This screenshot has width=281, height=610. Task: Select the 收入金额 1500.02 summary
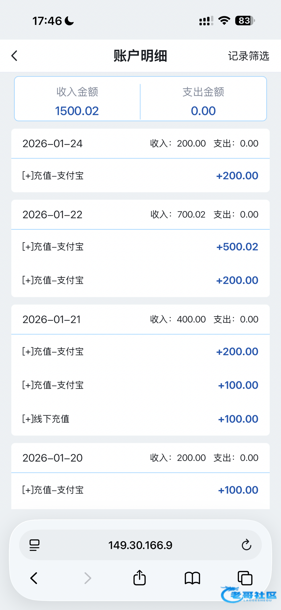77,101
